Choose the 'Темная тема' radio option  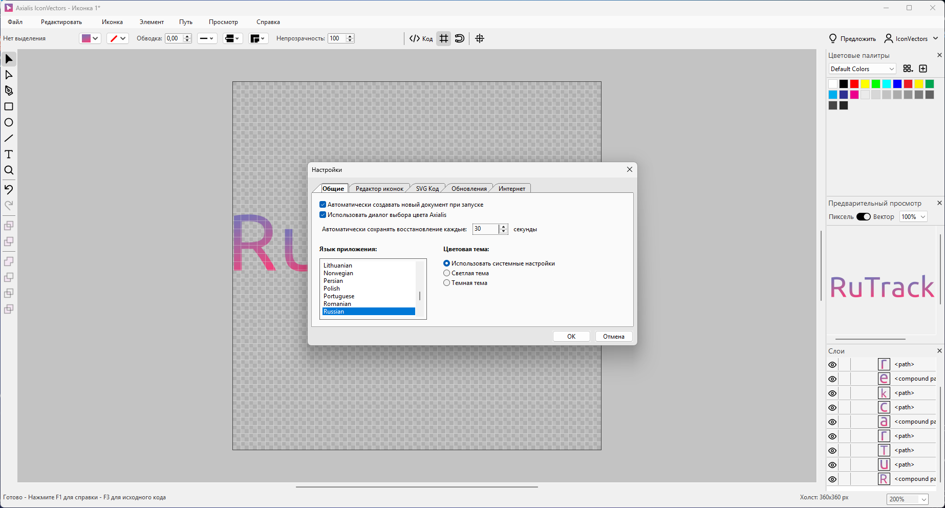tap(446, 283)
